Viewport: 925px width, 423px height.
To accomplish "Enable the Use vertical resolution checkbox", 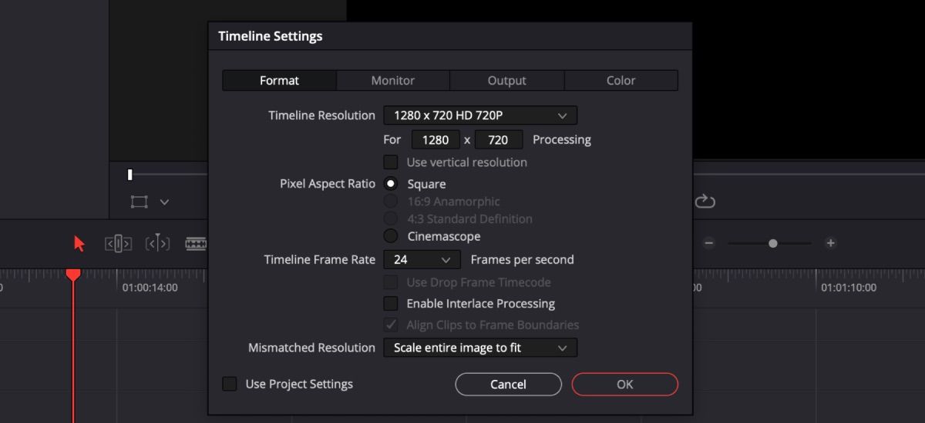I will 392,162.
